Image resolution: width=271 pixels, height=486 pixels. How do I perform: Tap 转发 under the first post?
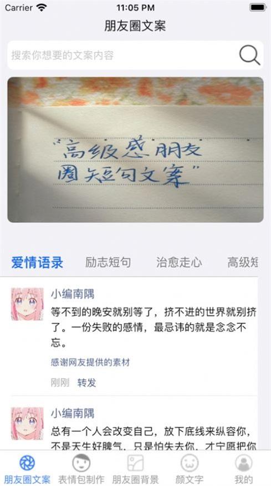point(86,383)
